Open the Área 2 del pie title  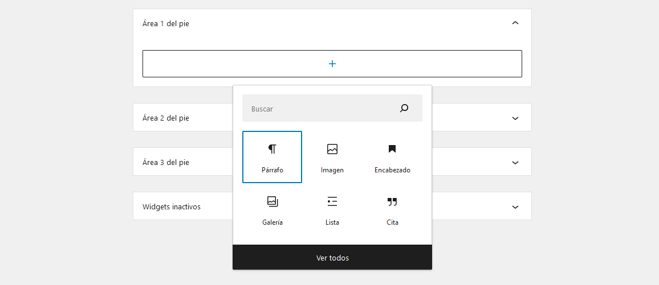pyautogui.click(x=166, y=118)
